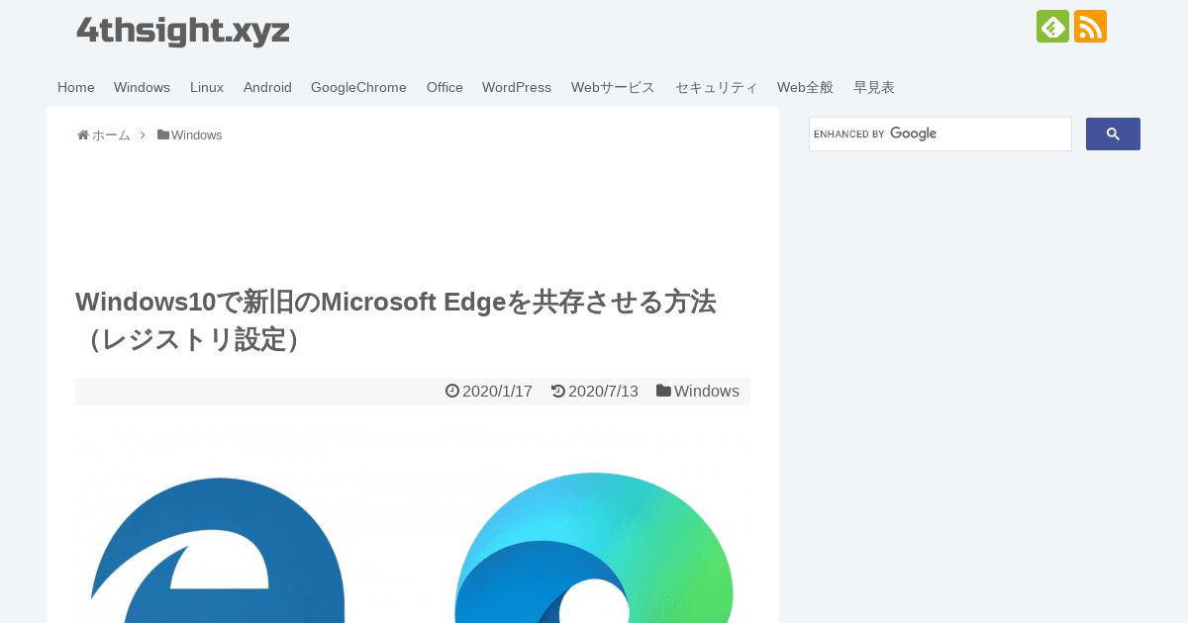Image resolution: width=1188 pixels, height=623 pixels.
Task: Open the Webサービス menu item
Action: pyautogui.click(x=613, y=87)
